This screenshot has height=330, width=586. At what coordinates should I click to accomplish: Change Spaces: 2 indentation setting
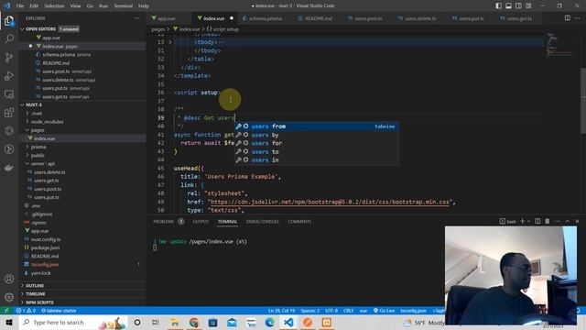point(309,311)
